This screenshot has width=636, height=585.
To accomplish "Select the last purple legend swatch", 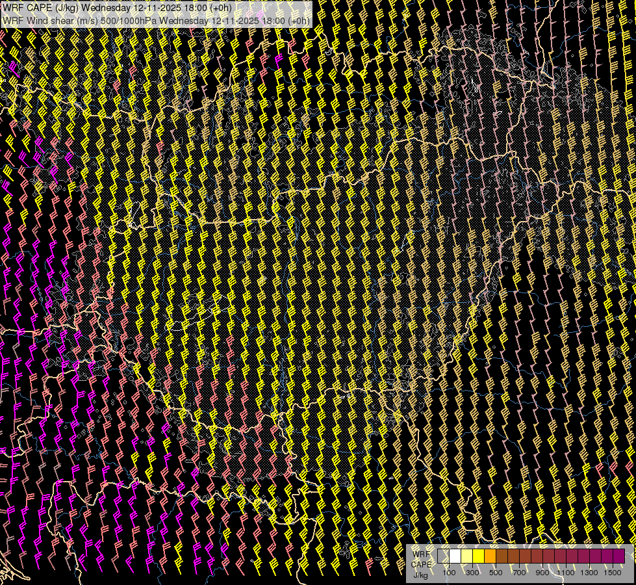I will coord(619,556).
